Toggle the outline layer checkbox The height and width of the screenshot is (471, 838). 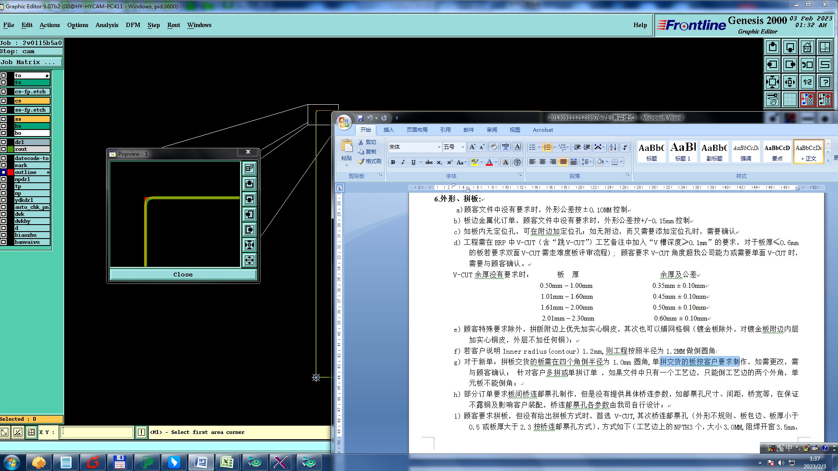click(3, 172)
